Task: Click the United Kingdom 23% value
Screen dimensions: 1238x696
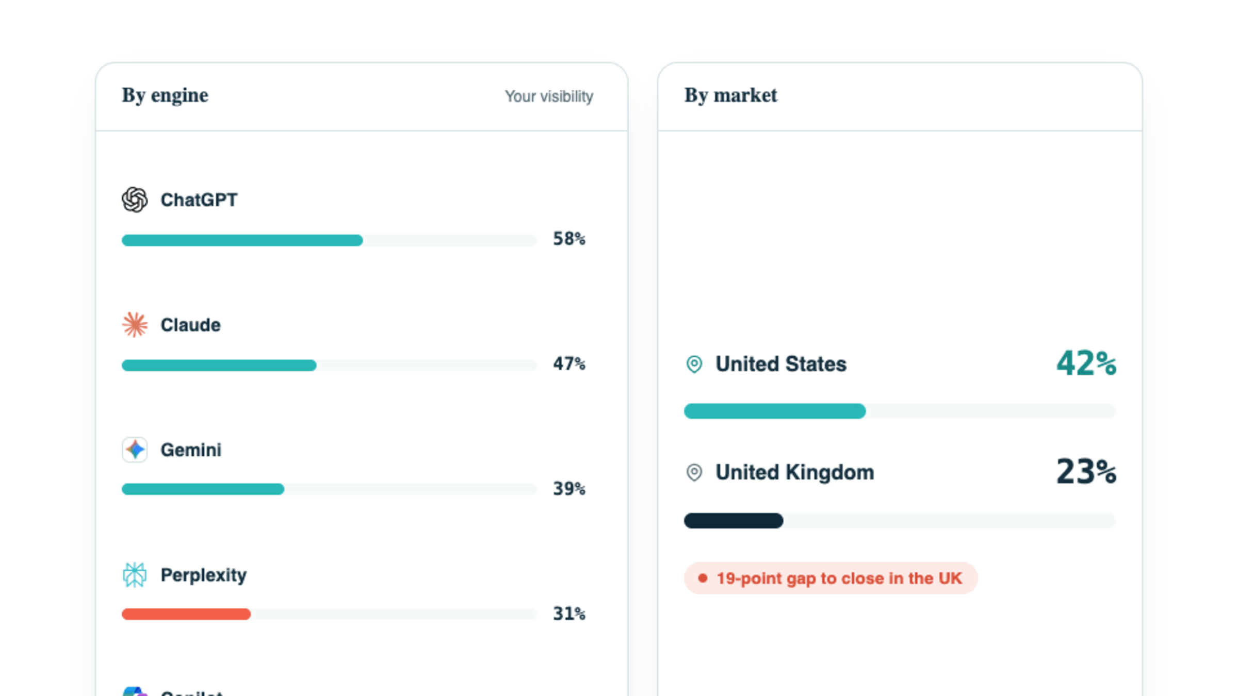Action: click(1086, 472)
